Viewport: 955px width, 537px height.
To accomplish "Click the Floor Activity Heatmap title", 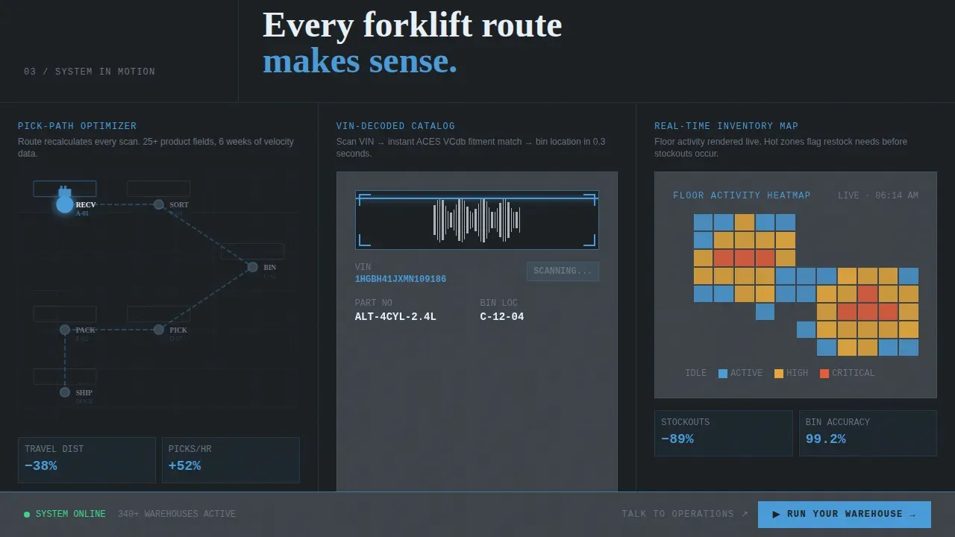I will [x=742, y=195].
